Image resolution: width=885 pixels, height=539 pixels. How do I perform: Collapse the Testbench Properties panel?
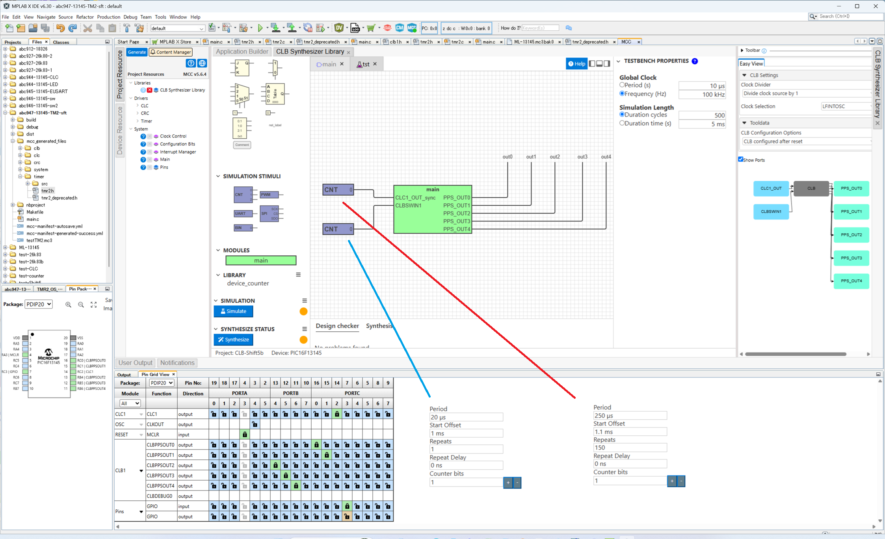click(619, 61)
